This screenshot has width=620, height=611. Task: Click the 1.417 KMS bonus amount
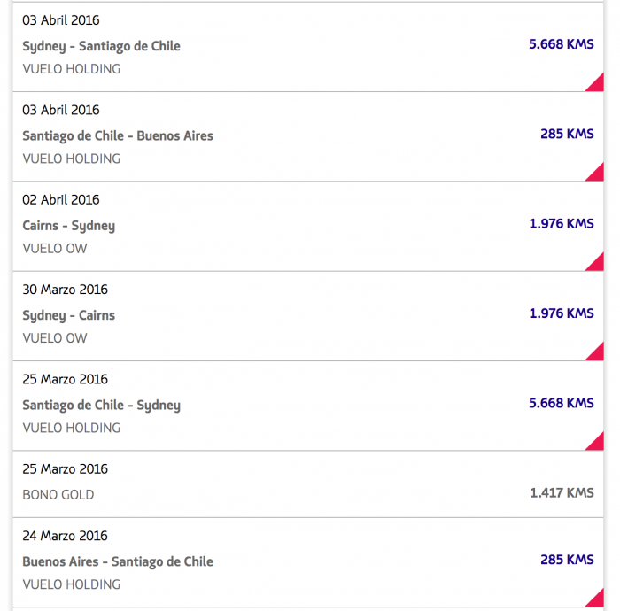pyautogui.click(x=562, y=492)
